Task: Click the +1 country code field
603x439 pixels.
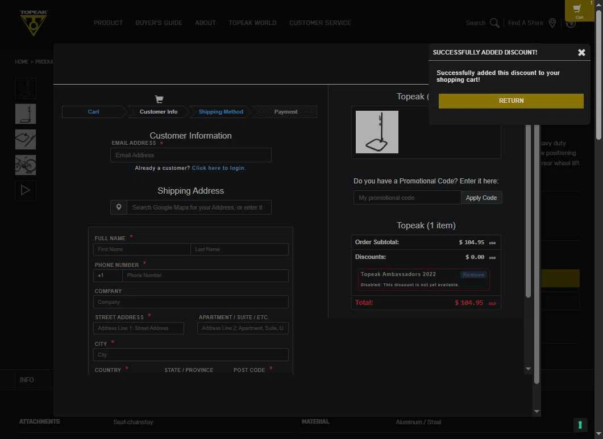Action: click(107, 275)
